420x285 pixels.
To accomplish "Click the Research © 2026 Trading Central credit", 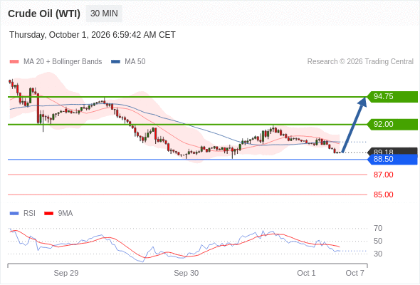I will coord(360,62).
